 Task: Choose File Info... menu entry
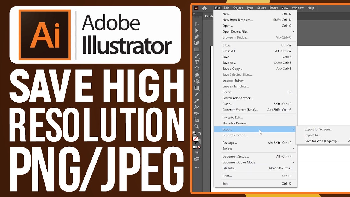[255, 168]
